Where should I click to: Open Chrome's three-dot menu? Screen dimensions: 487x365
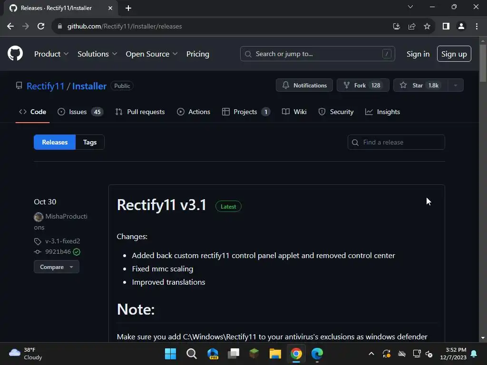coord(477,27)
